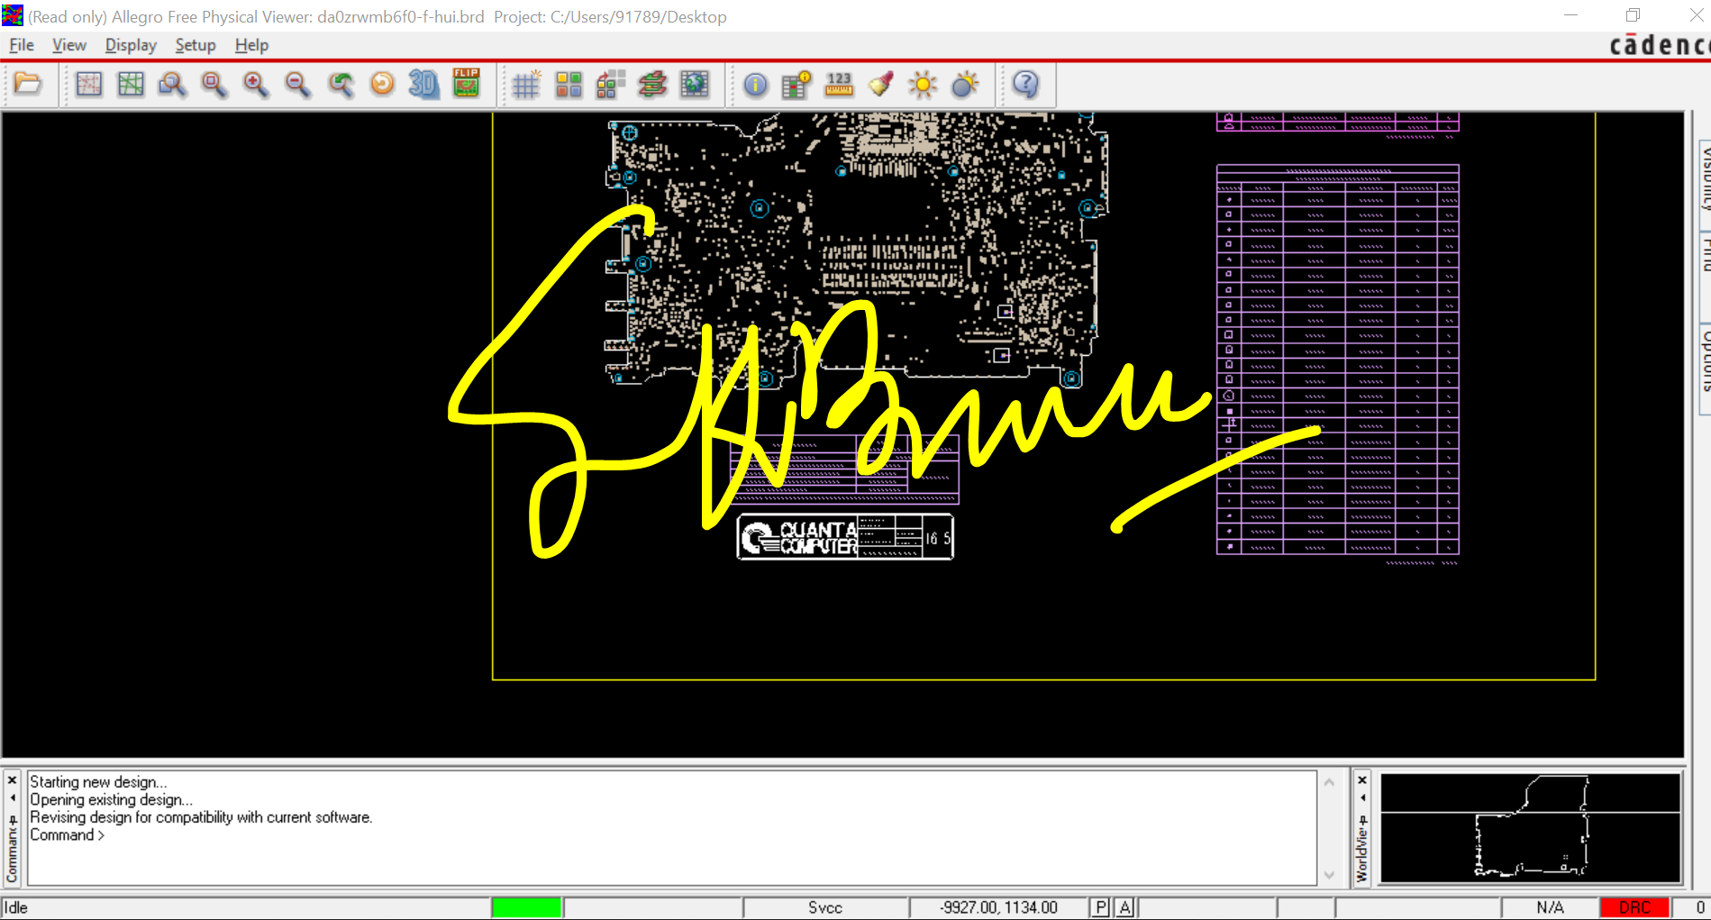
Task: Click the shadow toggle icon
Action: coord(611,85)
